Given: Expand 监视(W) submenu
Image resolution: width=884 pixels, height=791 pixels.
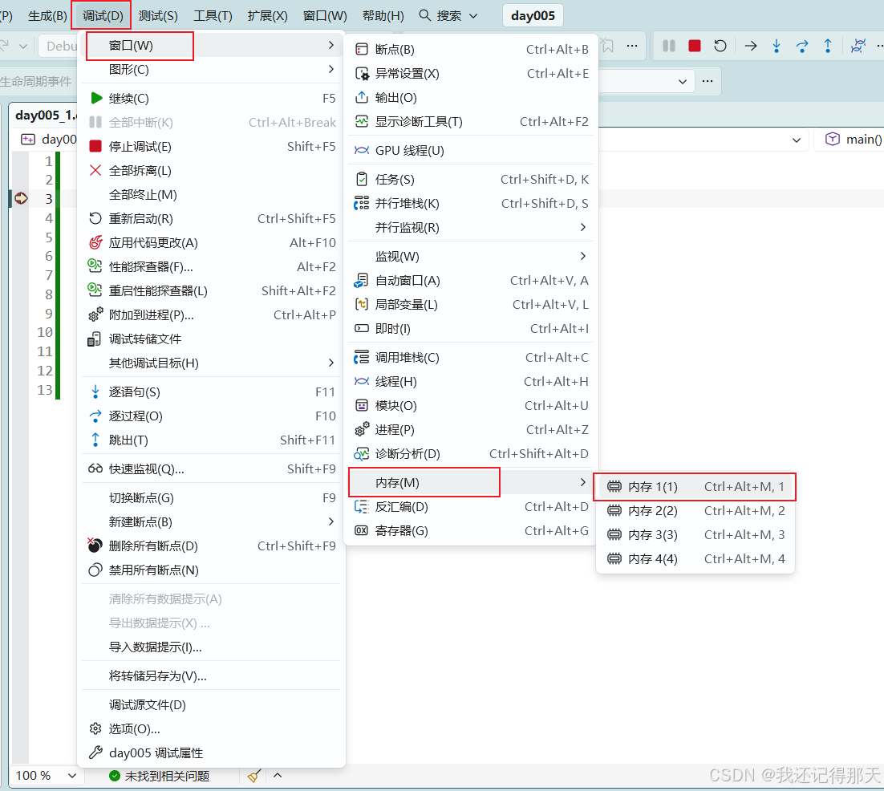Looking at the screenshot, I should pos(471,257).
